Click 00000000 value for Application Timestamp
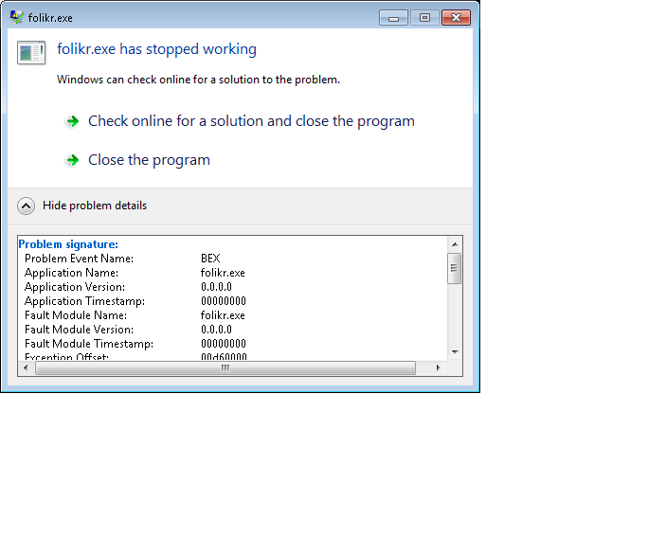666x537 pixels. (x=224, y=301)
